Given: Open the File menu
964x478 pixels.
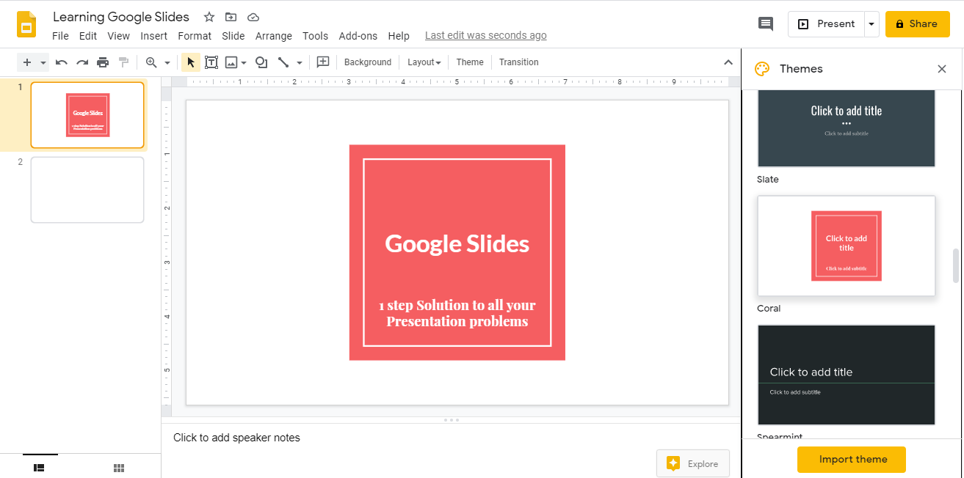Looking at the screenshot, I should (60, 36).
